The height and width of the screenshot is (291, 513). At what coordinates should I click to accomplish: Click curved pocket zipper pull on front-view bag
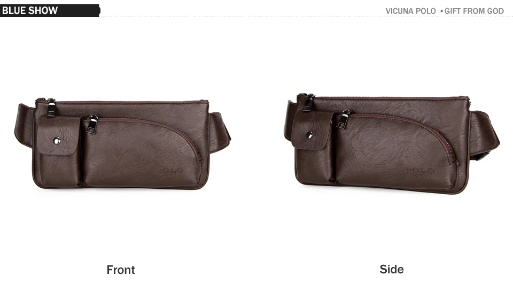pyautogui.click(x=92, y=124)
